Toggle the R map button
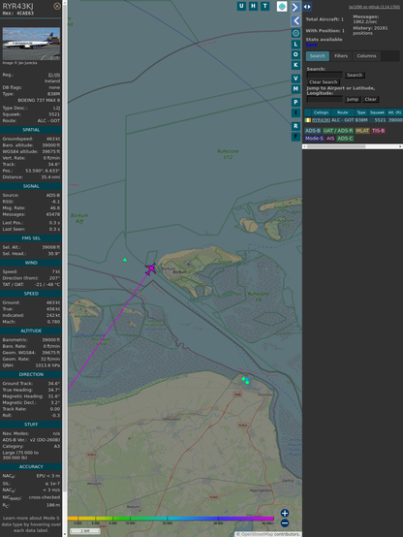The height and width of the screenshot is (537, 403). coord(295,126)
